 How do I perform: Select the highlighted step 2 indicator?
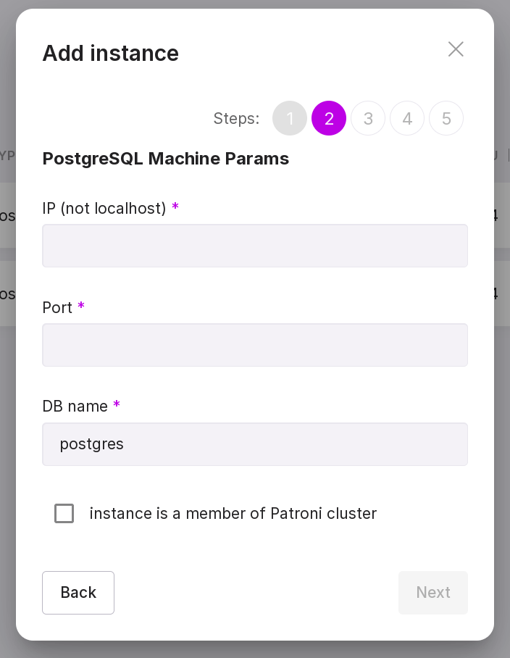click(x=329, y=118)
